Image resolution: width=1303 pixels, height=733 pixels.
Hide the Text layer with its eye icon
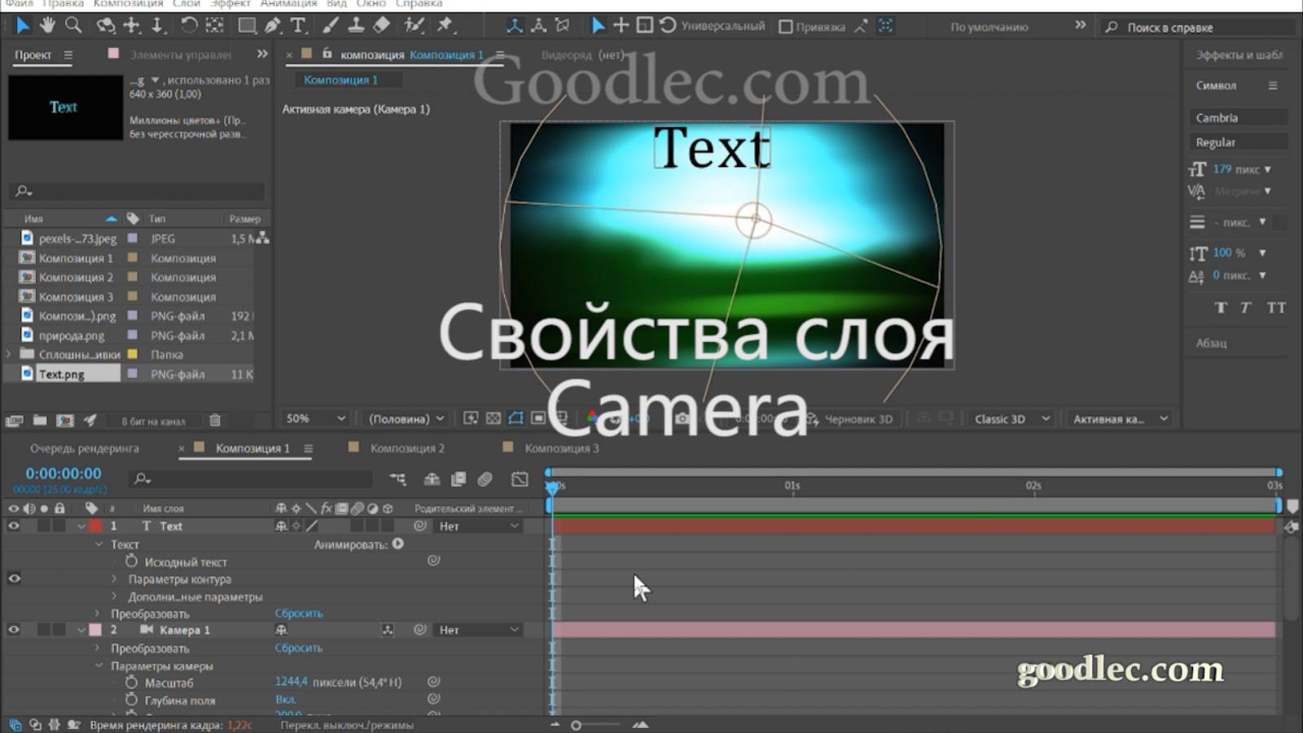pos(13,526)
